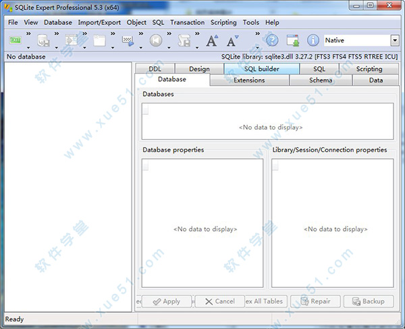The width and height of the screenshot is (405, 329).
Task: Open the SQL menu
Action: (x=158, y=22)
